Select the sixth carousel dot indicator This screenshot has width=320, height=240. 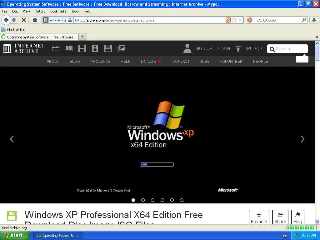tap(182, 200)
